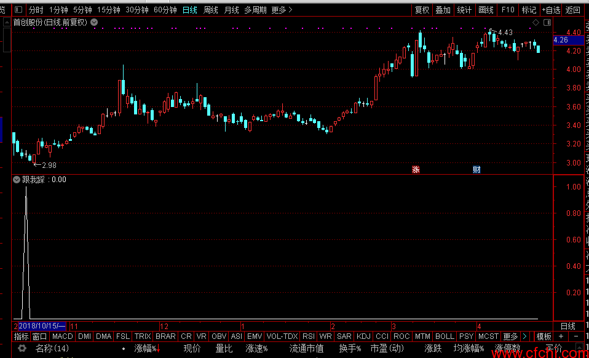Select the VR indicator tab

coord(201,336)
